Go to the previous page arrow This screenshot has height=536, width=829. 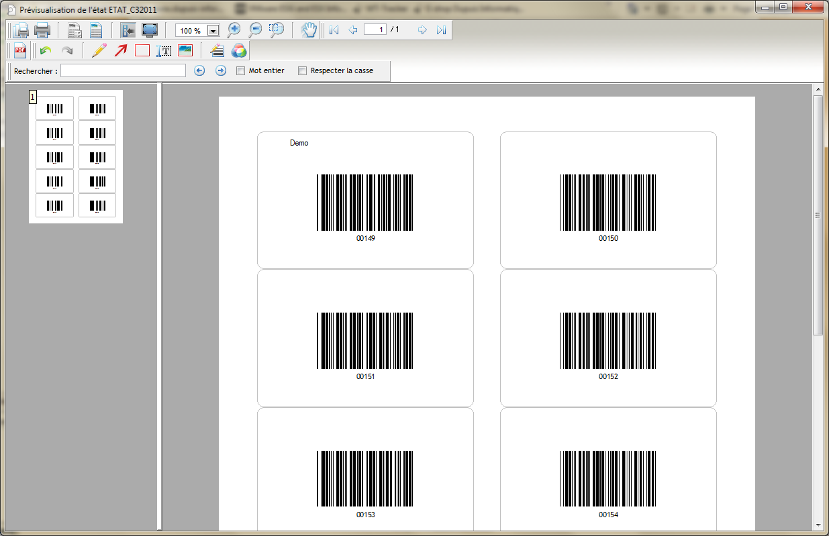pos(353,30)
